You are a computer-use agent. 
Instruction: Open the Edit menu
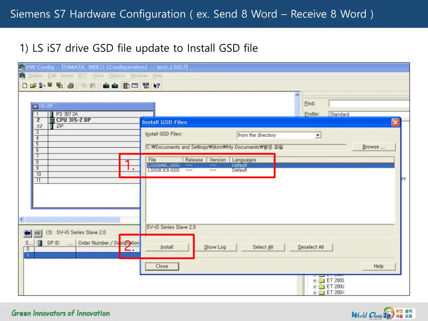pos(52,76)
